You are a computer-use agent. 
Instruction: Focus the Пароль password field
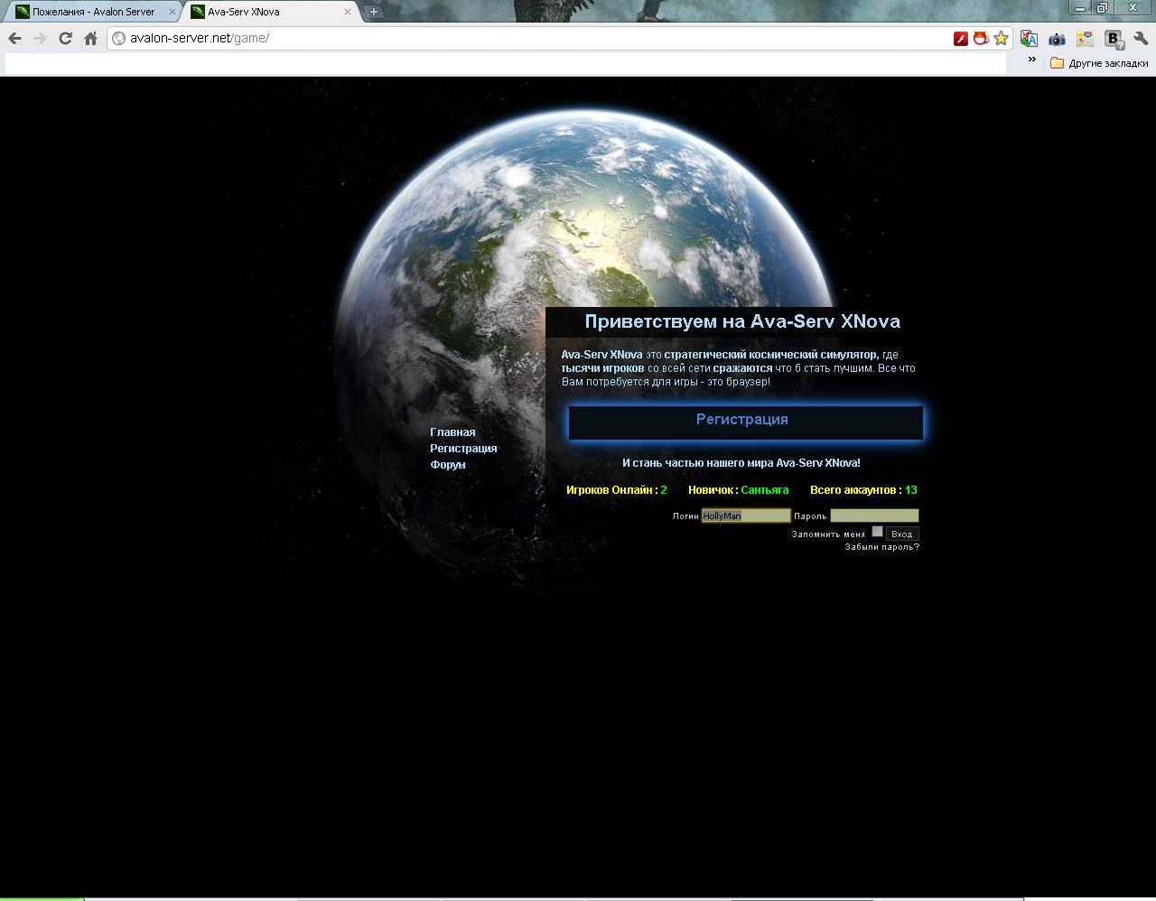pos(873,516)
